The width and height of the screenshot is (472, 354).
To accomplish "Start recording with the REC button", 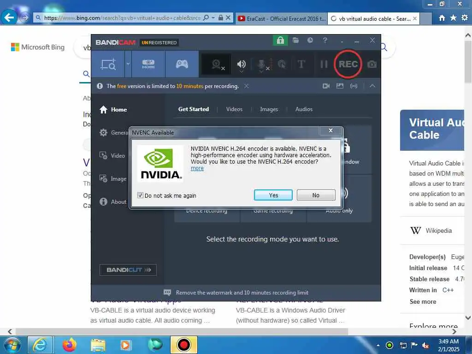I will (x=348, y=64).
